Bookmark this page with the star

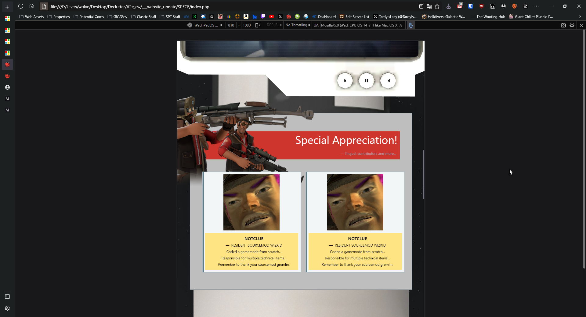[437, 6]
